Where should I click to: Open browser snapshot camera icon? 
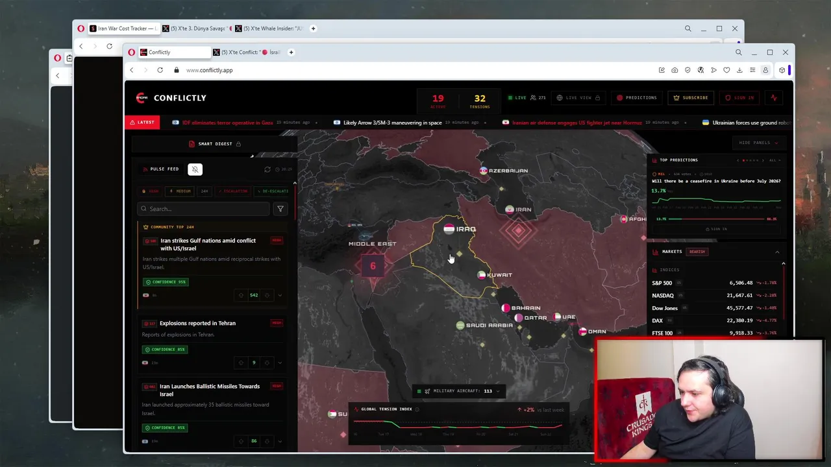click(675, 70)
